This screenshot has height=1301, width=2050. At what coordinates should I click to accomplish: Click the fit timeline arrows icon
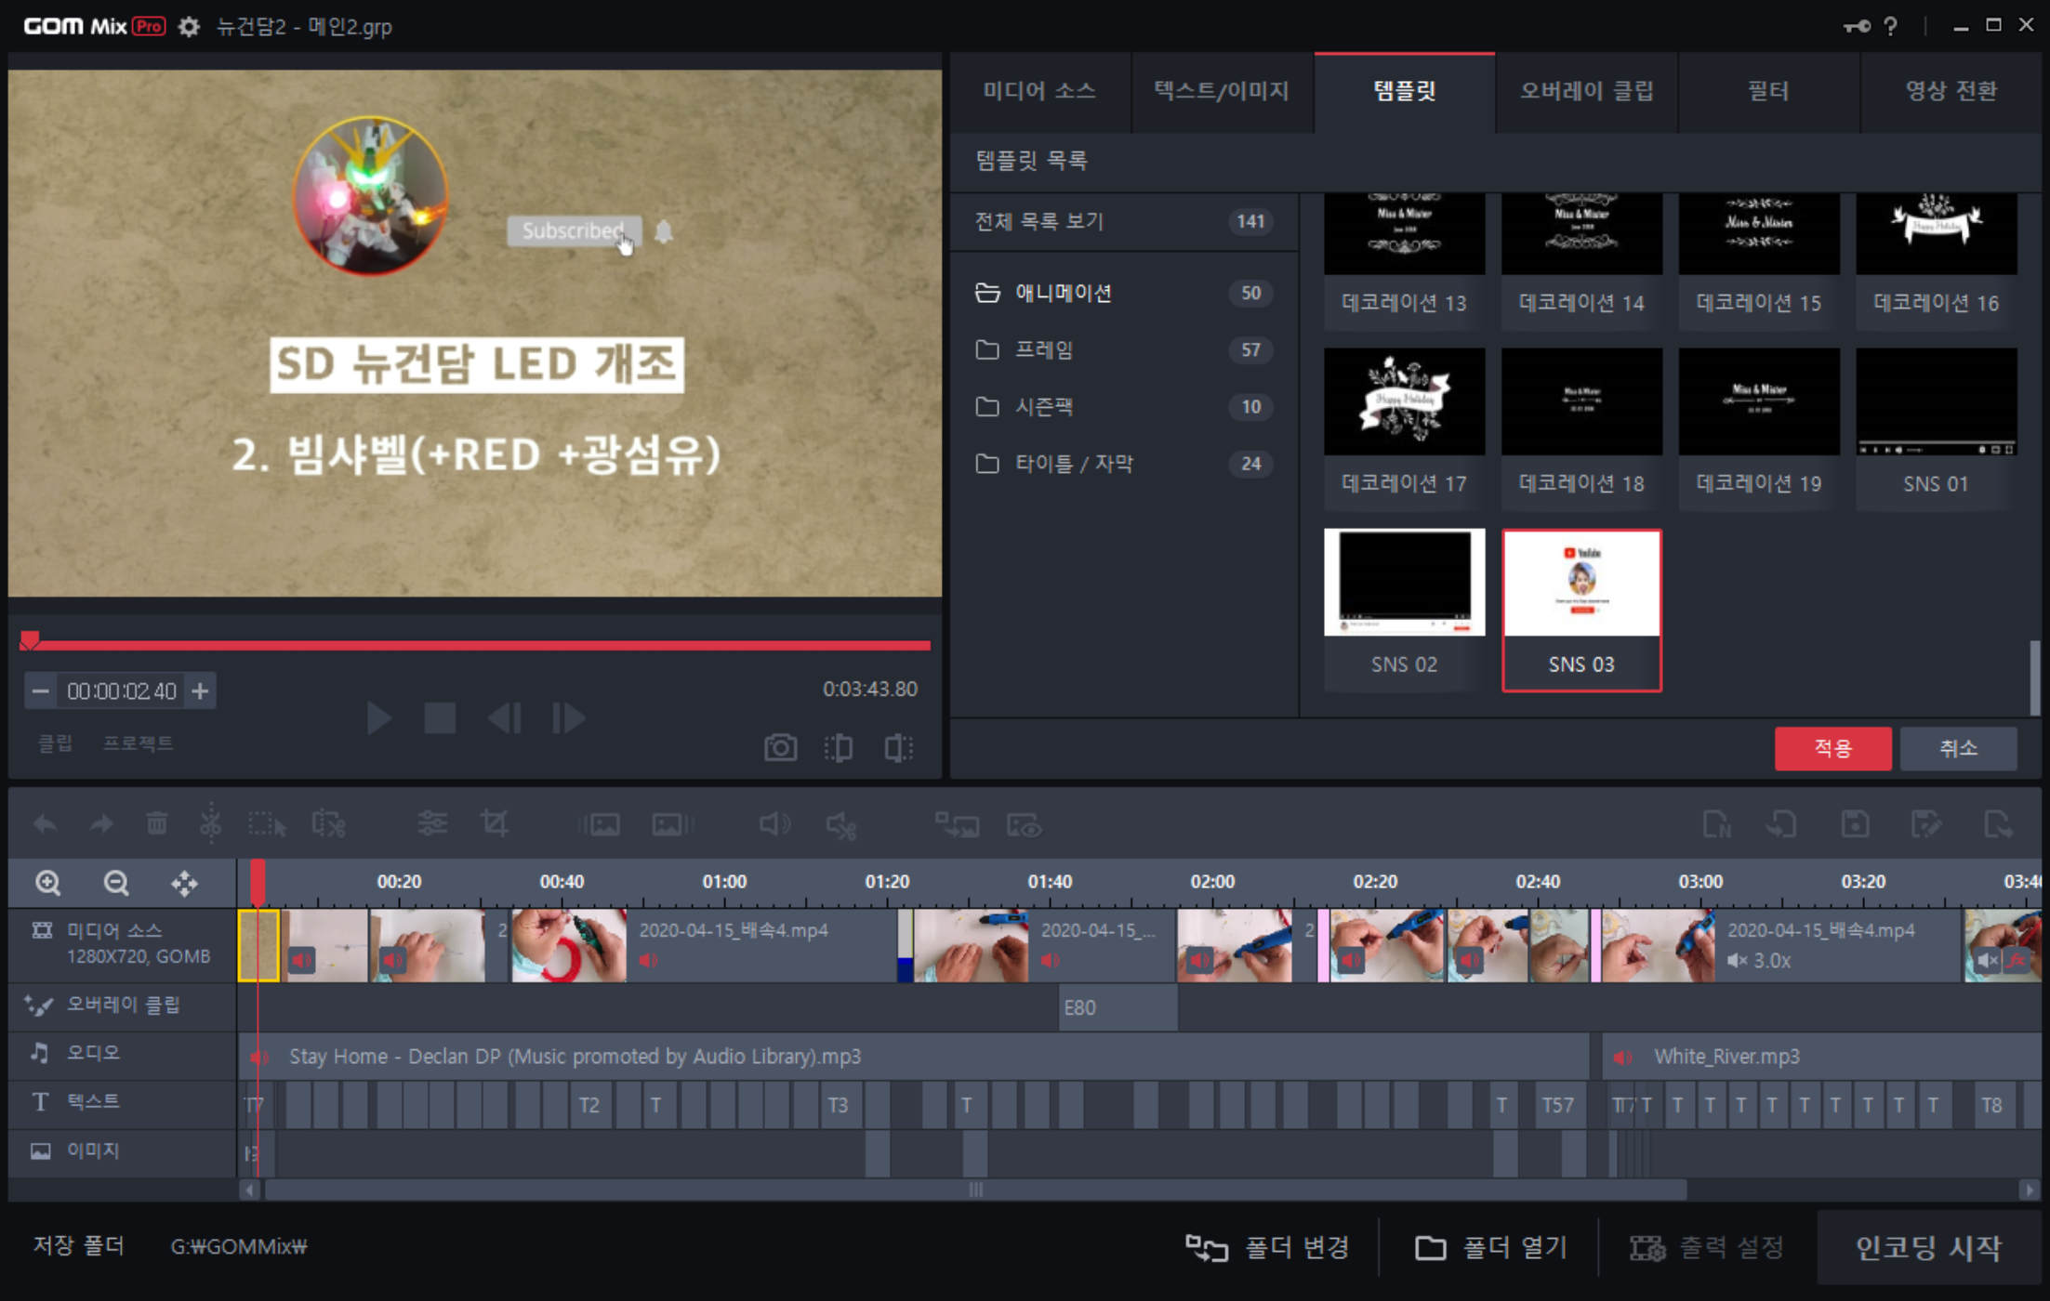coord(184,882)
